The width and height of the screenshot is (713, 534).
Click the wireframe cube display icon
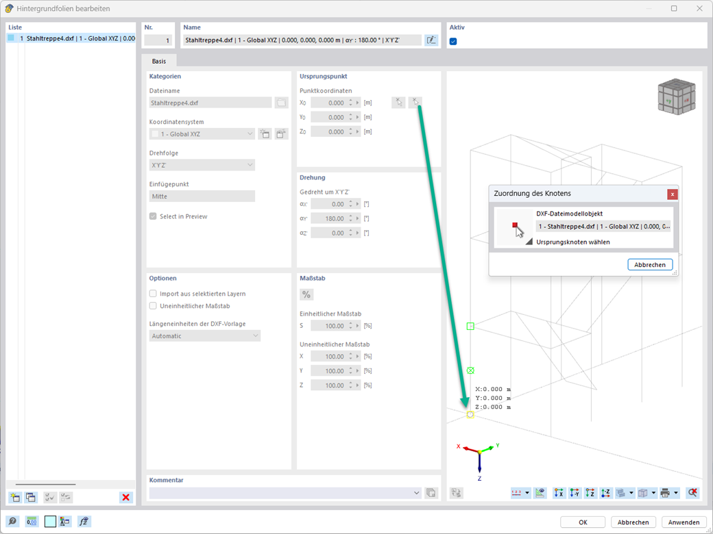coord(643,493)
